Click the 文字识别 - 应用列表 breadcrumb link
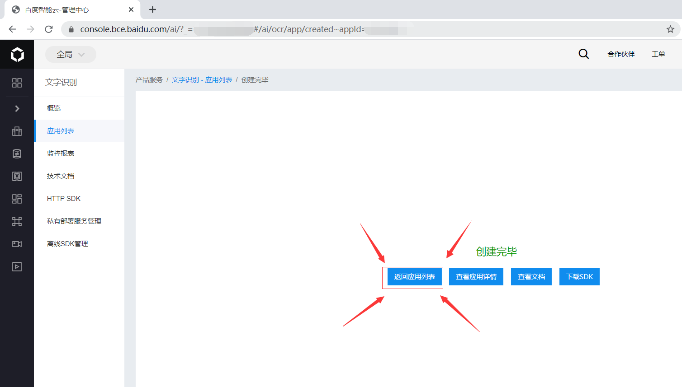Viewport: 682px width, 387px height. point(202,80)
